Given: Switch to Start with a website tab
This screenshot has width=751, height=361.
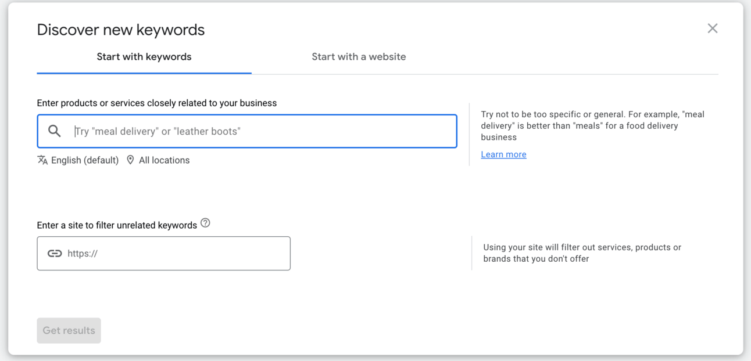Looking at the screenshot, I should (359, 57).
